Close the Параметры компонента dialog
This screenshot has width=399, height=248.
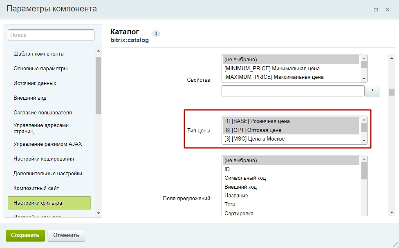(x=387, y=9)
